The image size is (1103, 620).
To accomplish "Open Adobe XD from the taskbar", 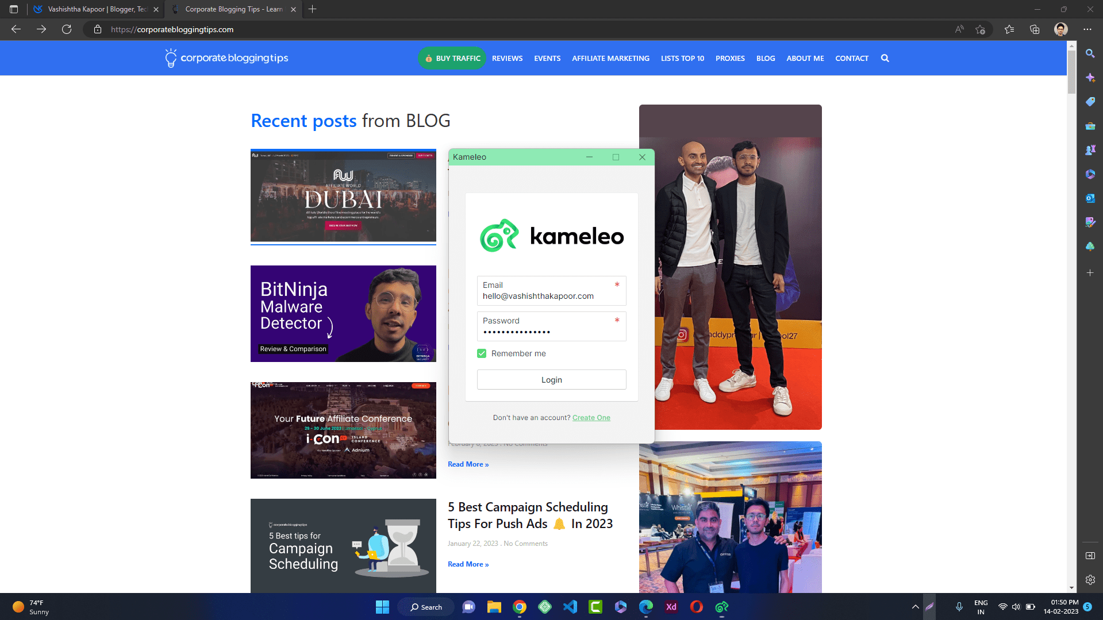I will pos(671,606).
